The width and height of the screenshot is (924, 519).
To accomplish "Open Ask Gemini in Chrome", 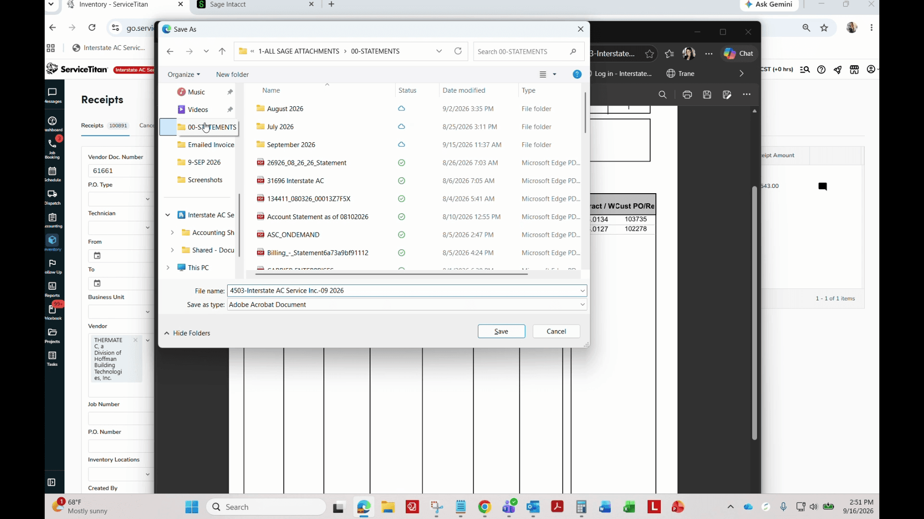I will coord(769,4).
